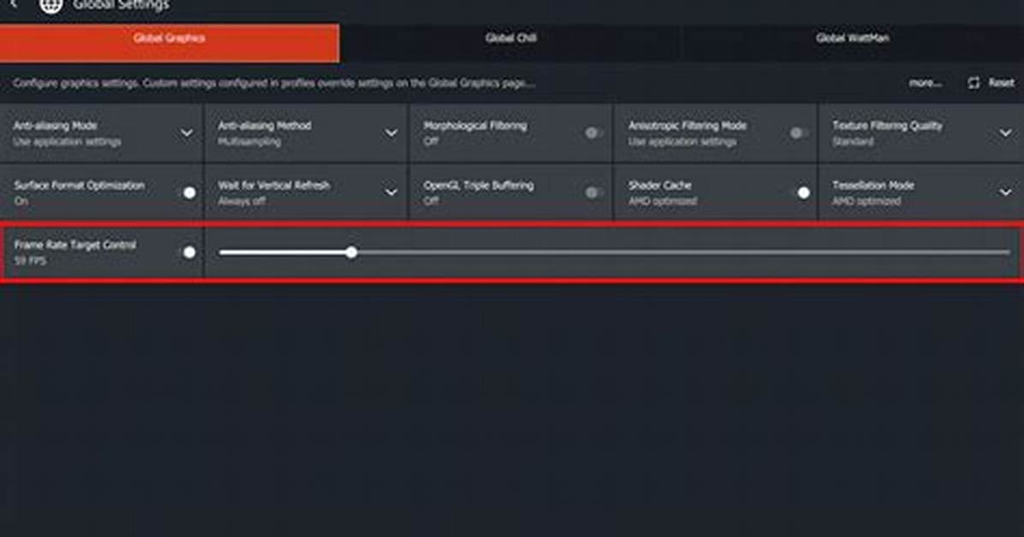
Task: Expand the Tessellation Mode dropdown
Action: [x=1005, y=192]
